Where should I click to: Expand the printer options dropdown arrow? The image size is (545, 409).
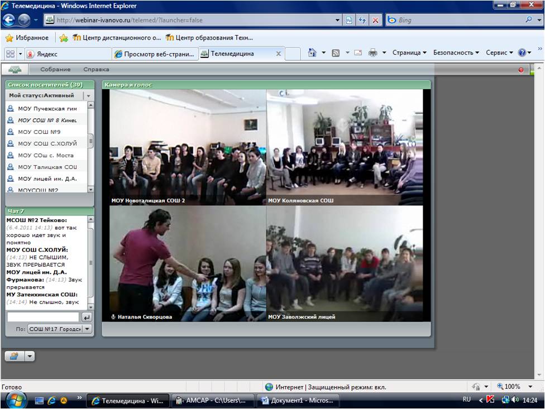point(384,53)
